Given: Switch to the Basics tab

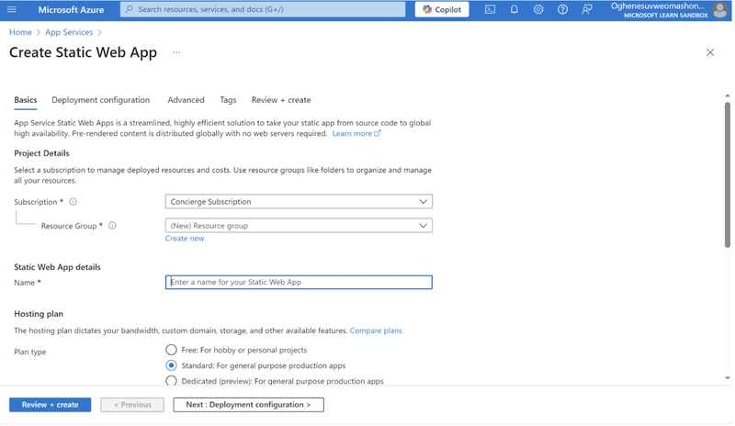Looking at the screenshot, I should tap(26, 100).
